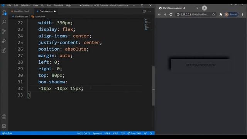Screen dimensions: 247x139
Task: Click the code minimap
Action: (148, 24)
